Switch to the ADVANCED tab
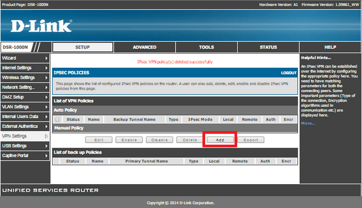The height and width of the screenshot is (208, 362). pyautogui.click(x=145, y=47)
